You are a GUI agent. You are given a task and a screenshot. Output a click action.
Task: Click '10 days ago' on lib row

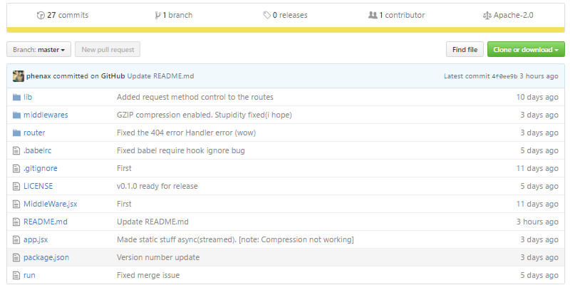[537, 97]
